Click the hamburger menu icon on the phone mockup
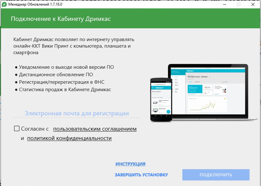This screenshot has height=186, width=261. [153, 88]
